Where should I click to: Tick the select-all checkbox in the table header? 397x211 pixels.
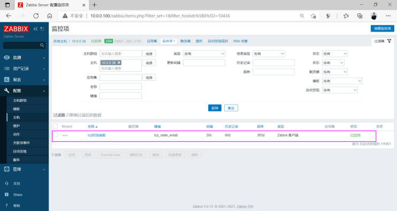pyautogui.click(x=56, y=126)
